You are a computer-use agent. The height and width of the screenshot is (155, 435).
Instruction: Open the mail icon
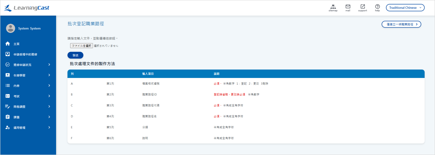click(x=348, y=7)
